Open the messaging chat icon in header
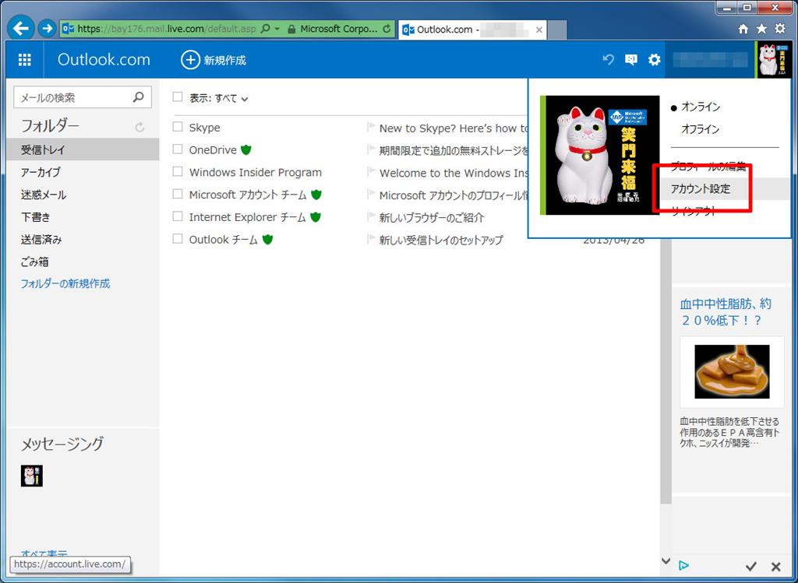 tap(631, 59)
